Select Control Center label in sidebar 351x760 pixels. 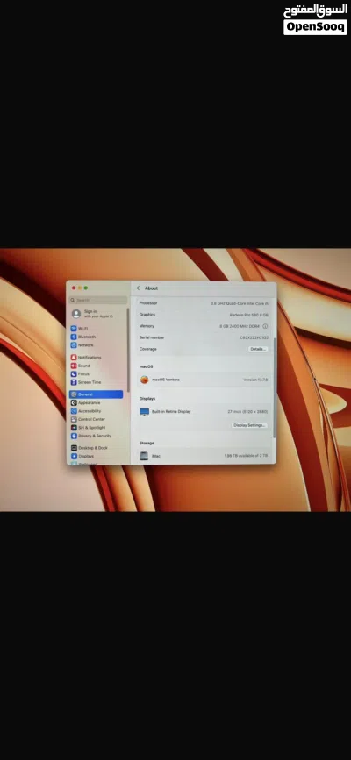pyautogui.click(x=92, y=419)
